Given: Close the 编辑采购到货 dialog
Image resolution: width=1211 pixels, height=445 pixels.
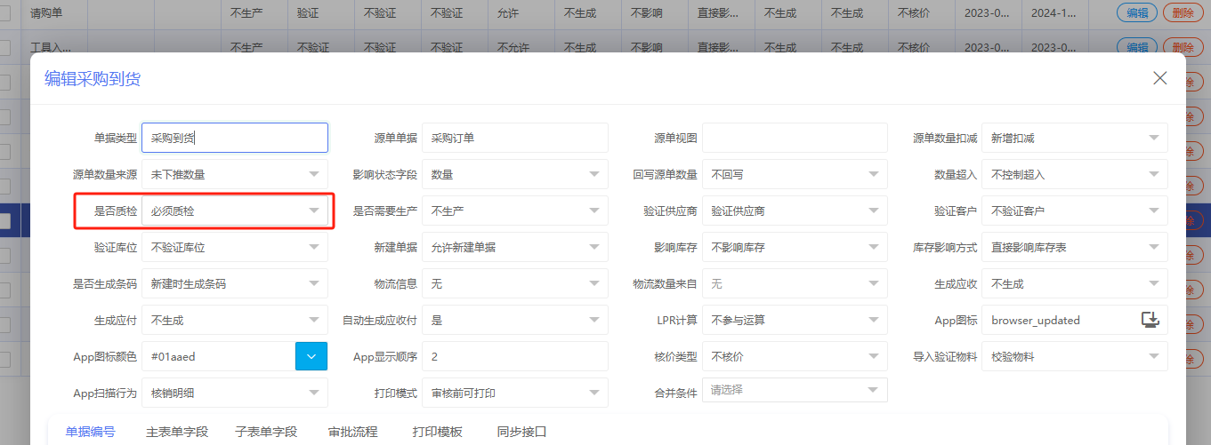Looking at the screenshot, I should click(1159, 78).
